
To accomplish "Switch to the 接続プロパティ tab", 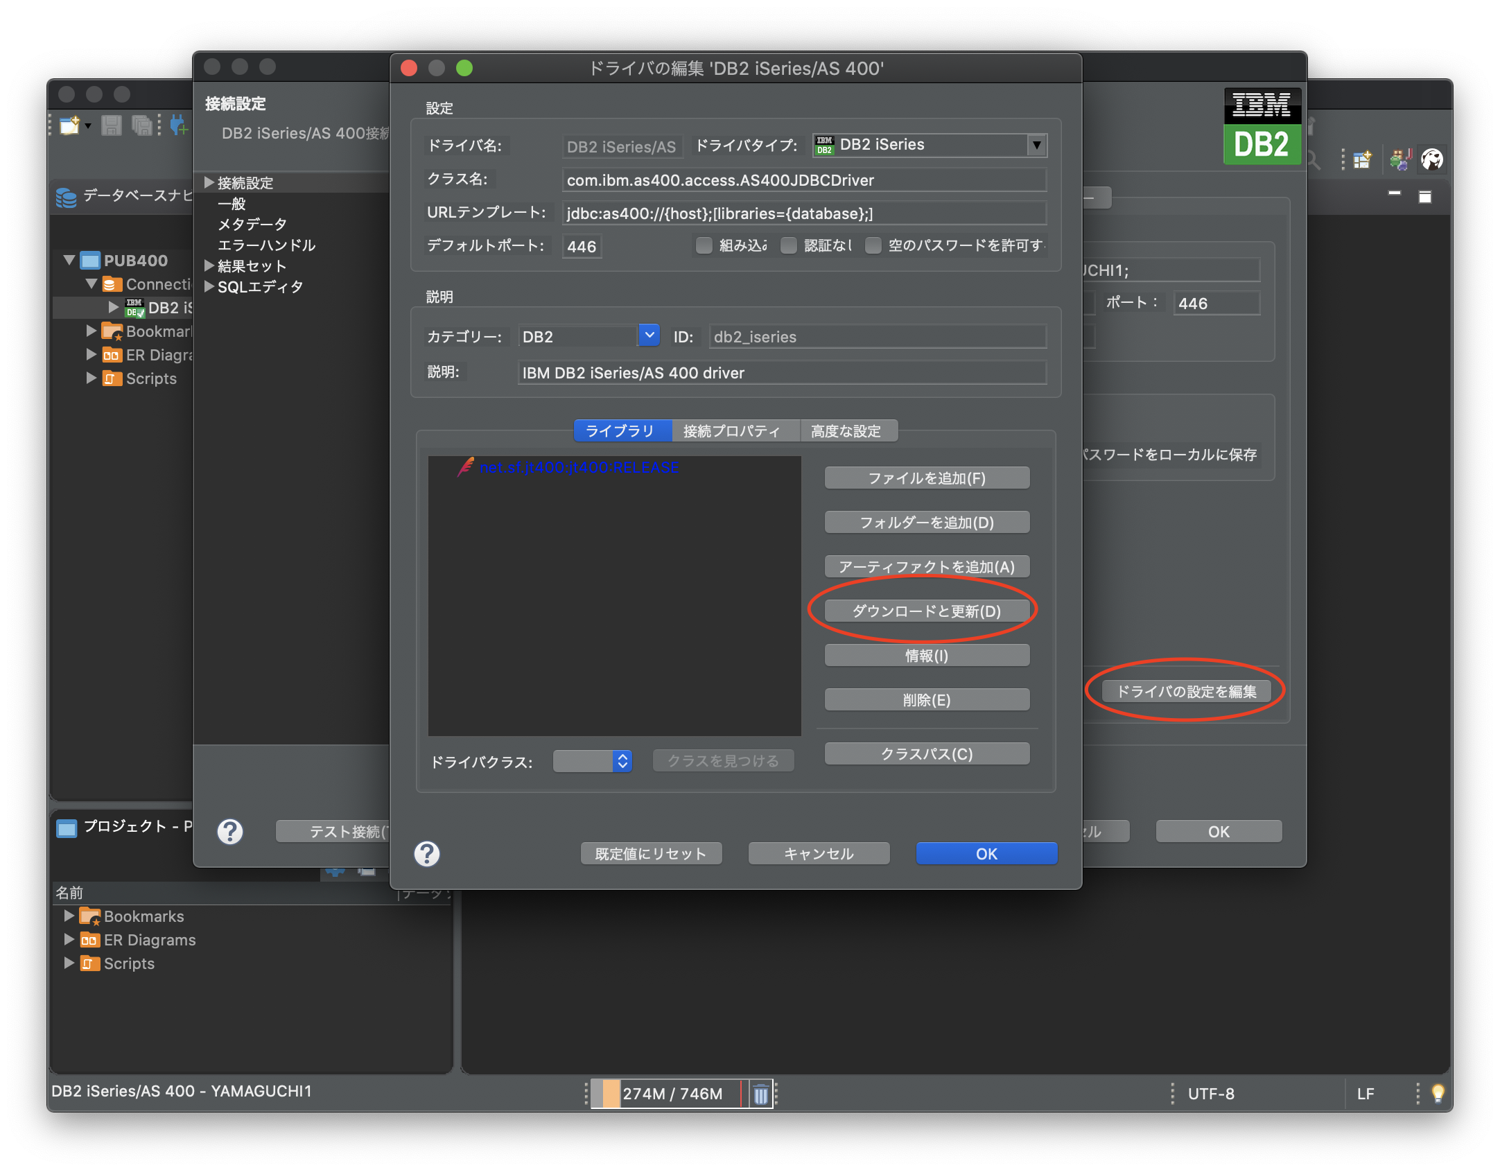I will pyautogui.click(x=735, y=430).
